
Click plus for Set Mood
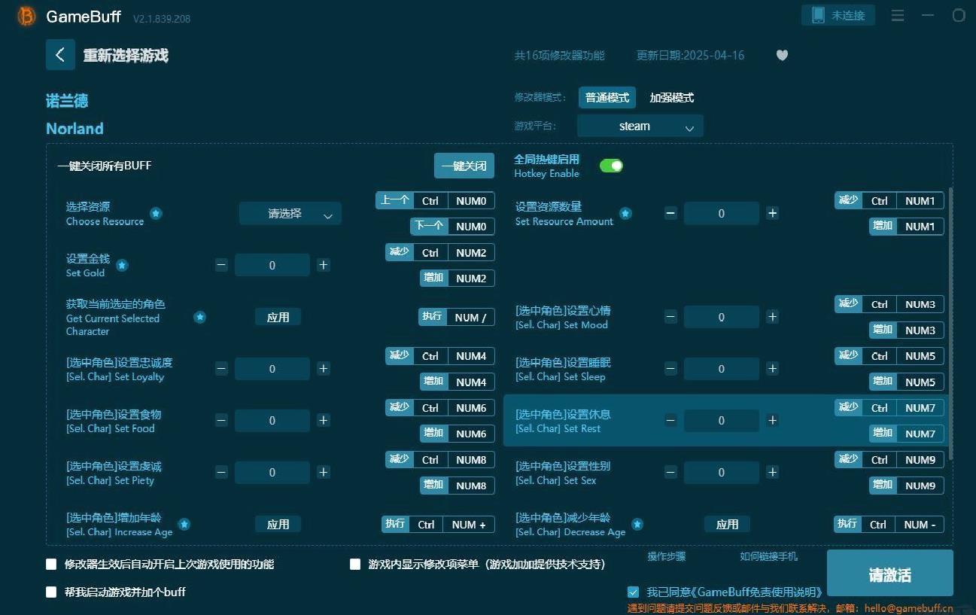772,317
